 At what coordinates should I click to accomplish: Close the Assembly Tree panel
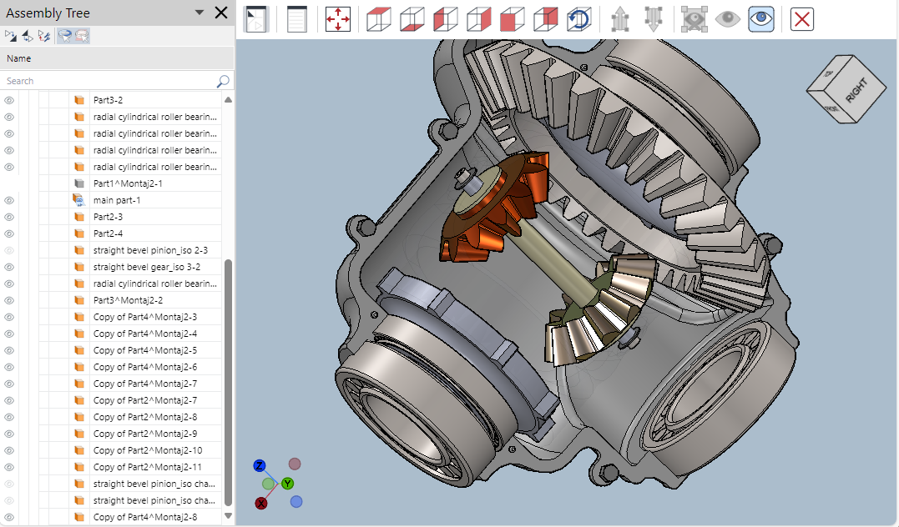pos(220,13)
